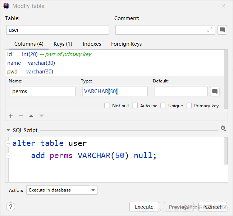This screenshot has width=233, height=216.
Task: Collapse the alter table code fold
Action: click(x=8, y=144)
